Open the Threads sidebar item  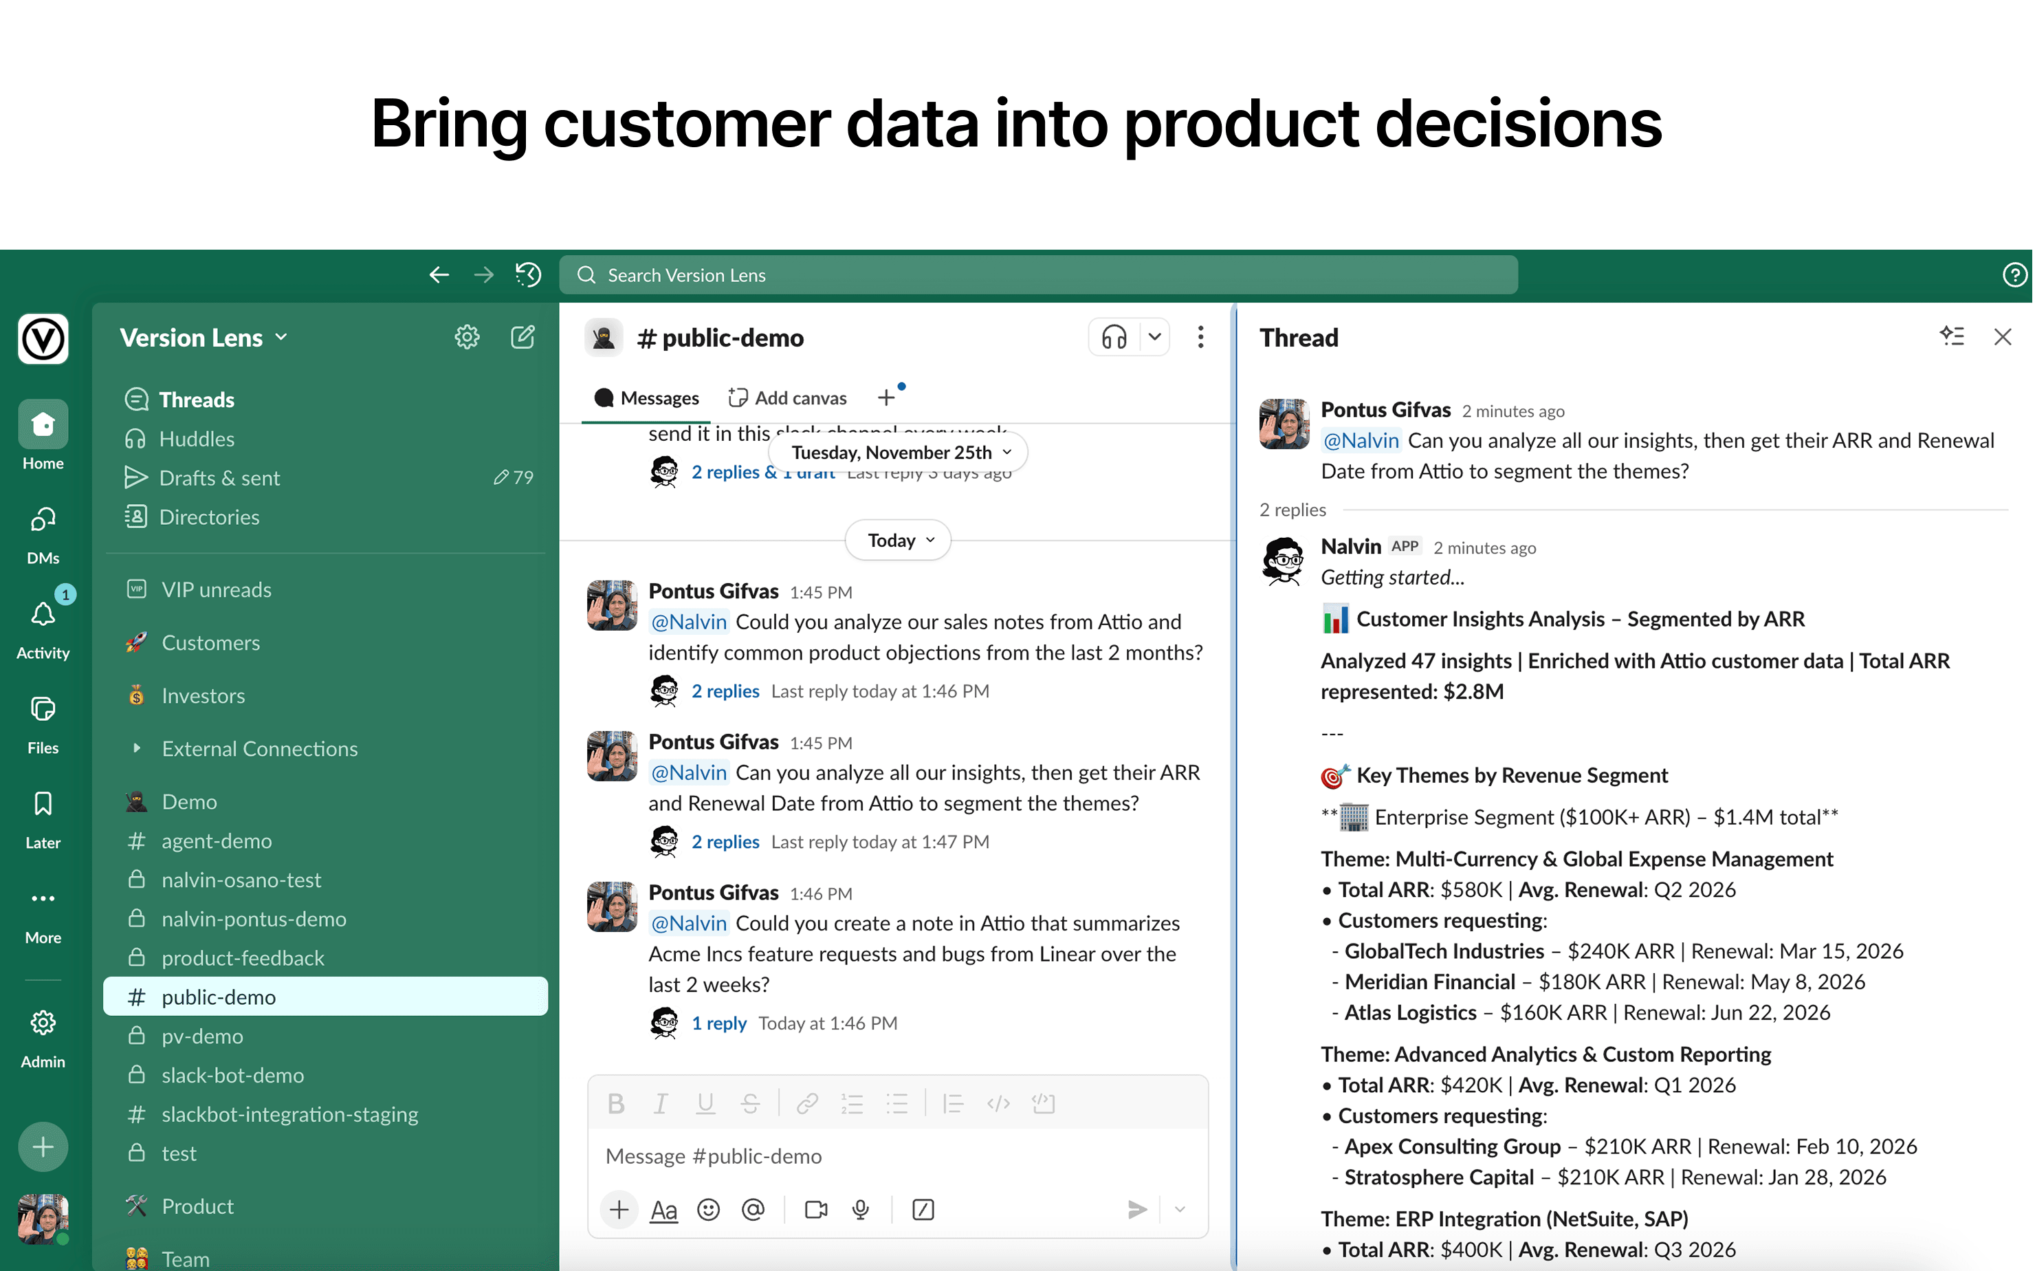coord(196,400)
